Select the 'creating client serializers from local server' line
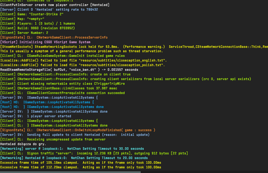268x173 pixels. (126, 79)
